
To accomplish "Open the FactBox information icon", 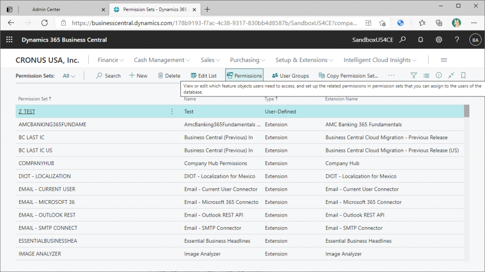I will pos(439,75).
